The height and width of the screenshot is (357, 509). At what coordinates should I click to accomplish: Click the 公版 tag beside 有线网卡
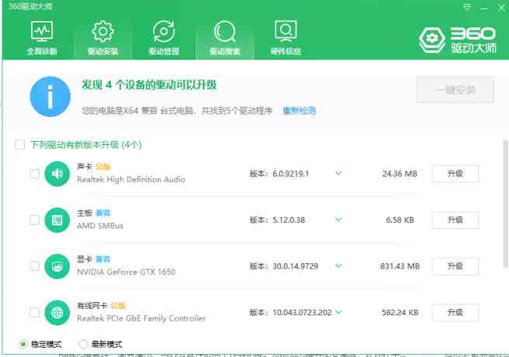117,305
